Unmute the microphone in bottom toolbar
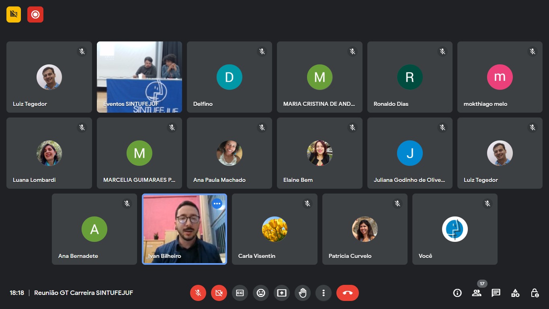 (x=198, y=293)
